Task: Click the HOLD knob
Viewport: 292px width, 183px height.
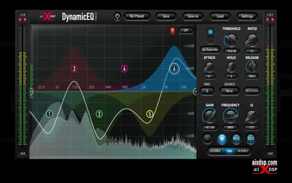Action: tap(231, 67)
